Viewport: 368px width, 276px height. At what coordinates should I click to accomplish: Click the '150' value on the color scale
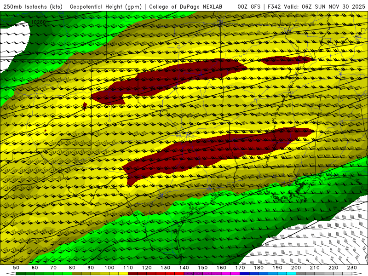202,268
